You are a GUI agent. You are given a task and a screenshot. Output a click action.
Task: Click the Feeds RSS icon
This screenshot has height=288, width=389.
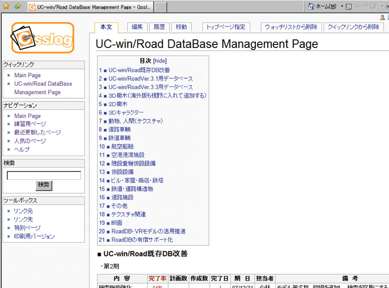click(348, 7)
